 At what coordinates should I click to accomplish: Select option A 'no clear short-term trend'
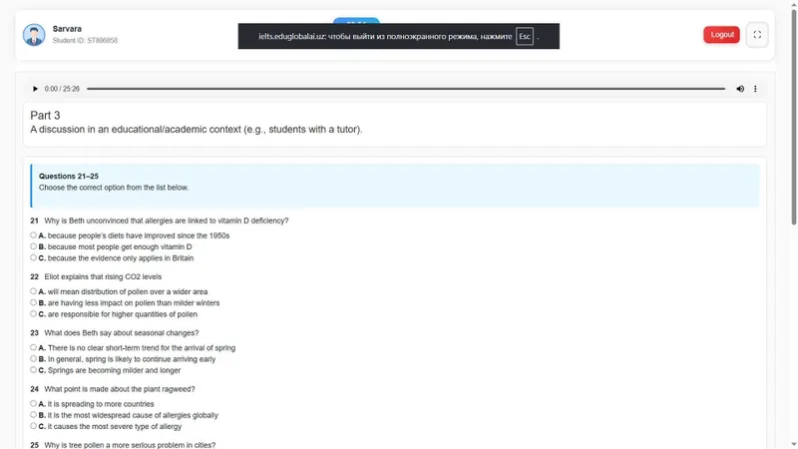click(33, 347)
